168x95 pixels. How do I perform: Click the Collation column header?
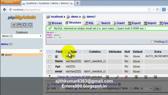point(95,52)
